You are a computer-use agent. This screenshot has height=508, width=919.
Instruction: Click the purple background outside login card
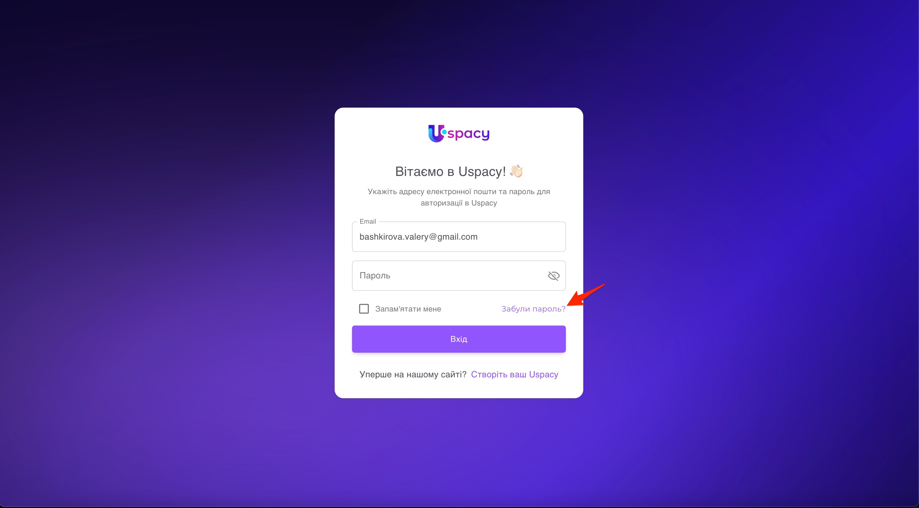tap(143, 249)
